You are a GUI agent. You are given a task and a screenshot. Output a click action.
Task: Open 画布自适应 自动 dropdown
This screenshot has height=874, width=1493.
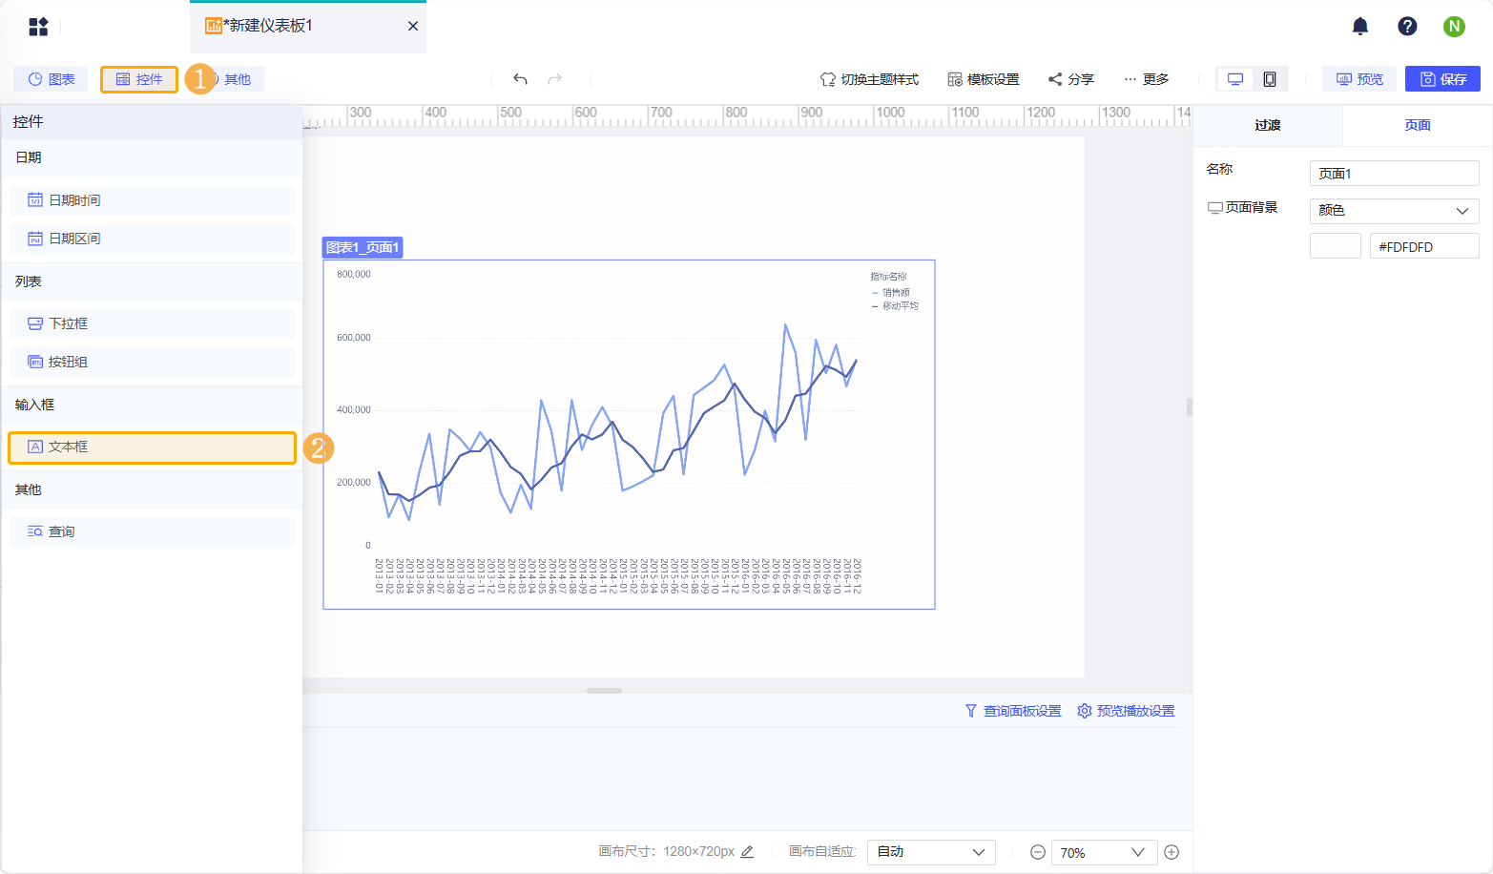point(931,852)
